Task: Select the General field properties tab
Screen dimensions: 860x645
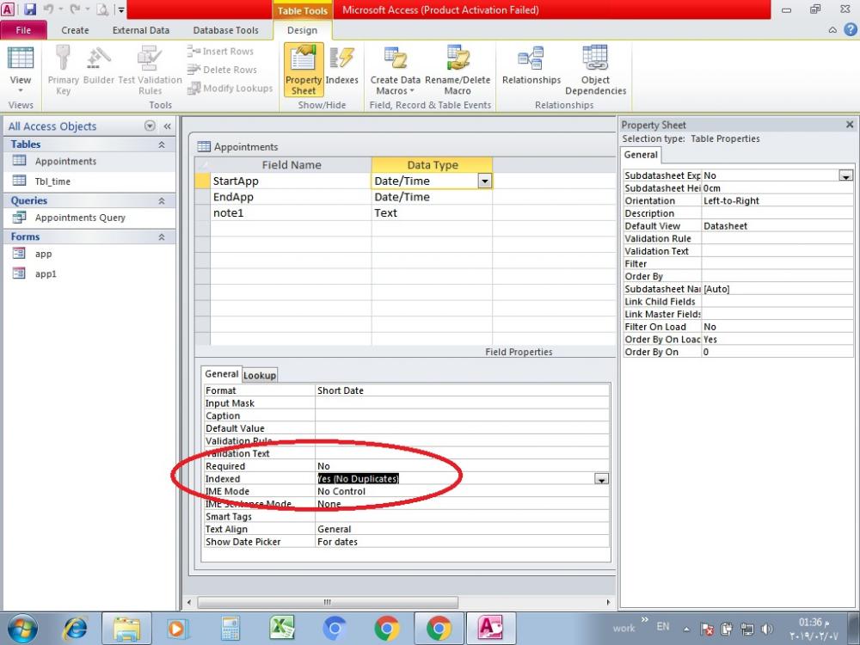Action: (222, 374)
